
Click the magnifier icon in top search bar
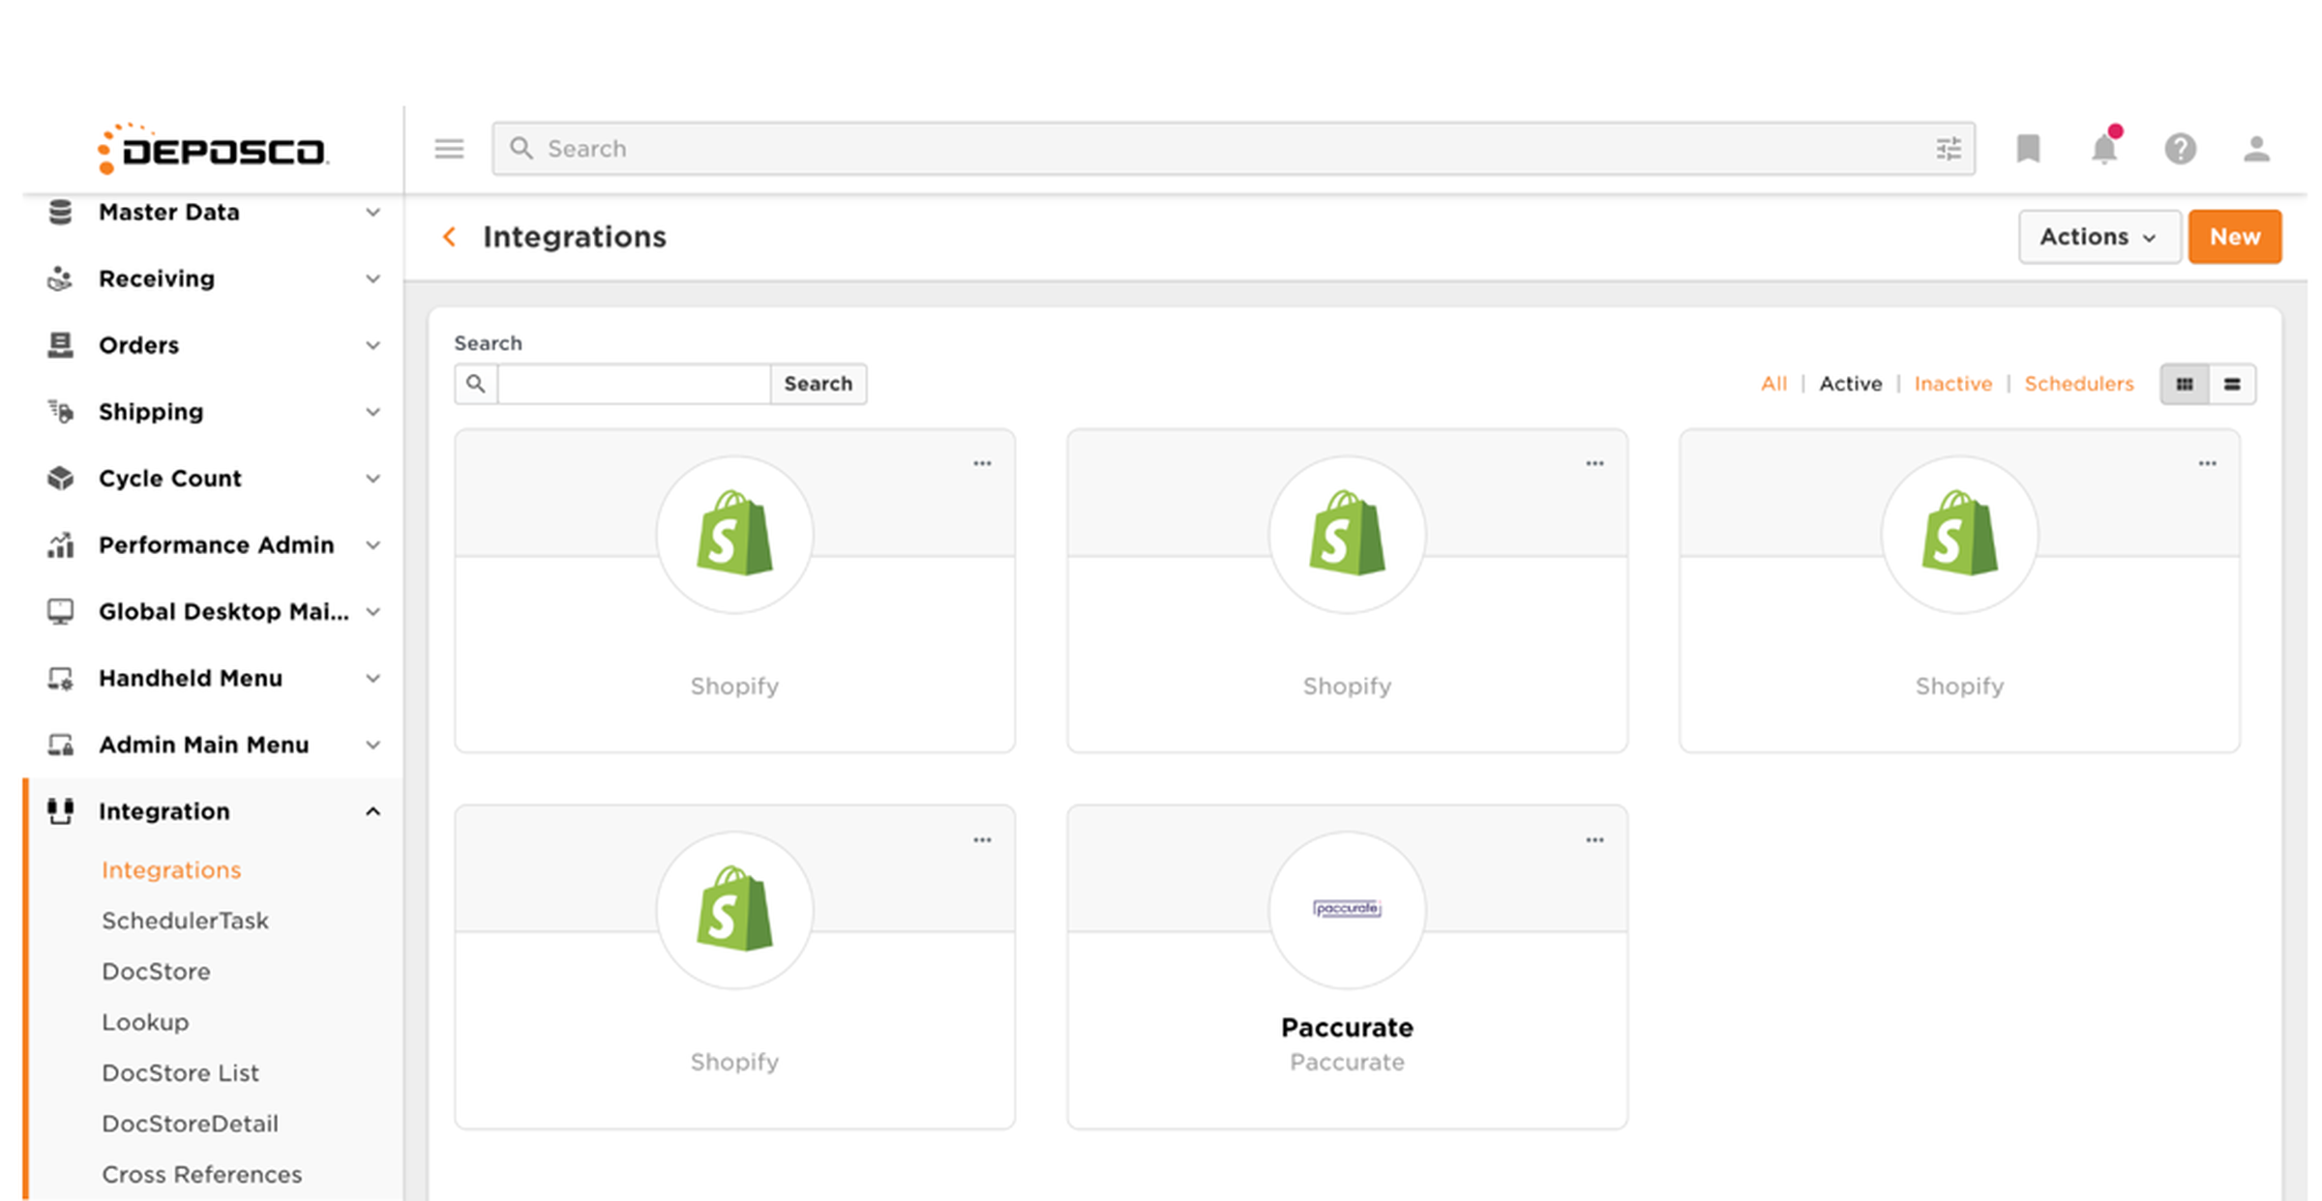point(521,148)
